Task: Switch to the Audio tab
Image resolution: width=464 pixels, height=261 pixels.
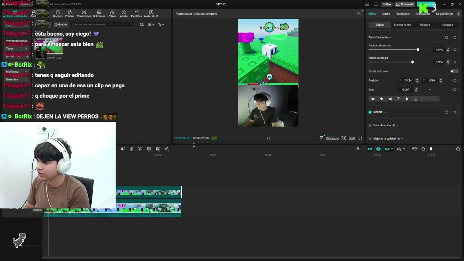Action: (x=386, y=14)
